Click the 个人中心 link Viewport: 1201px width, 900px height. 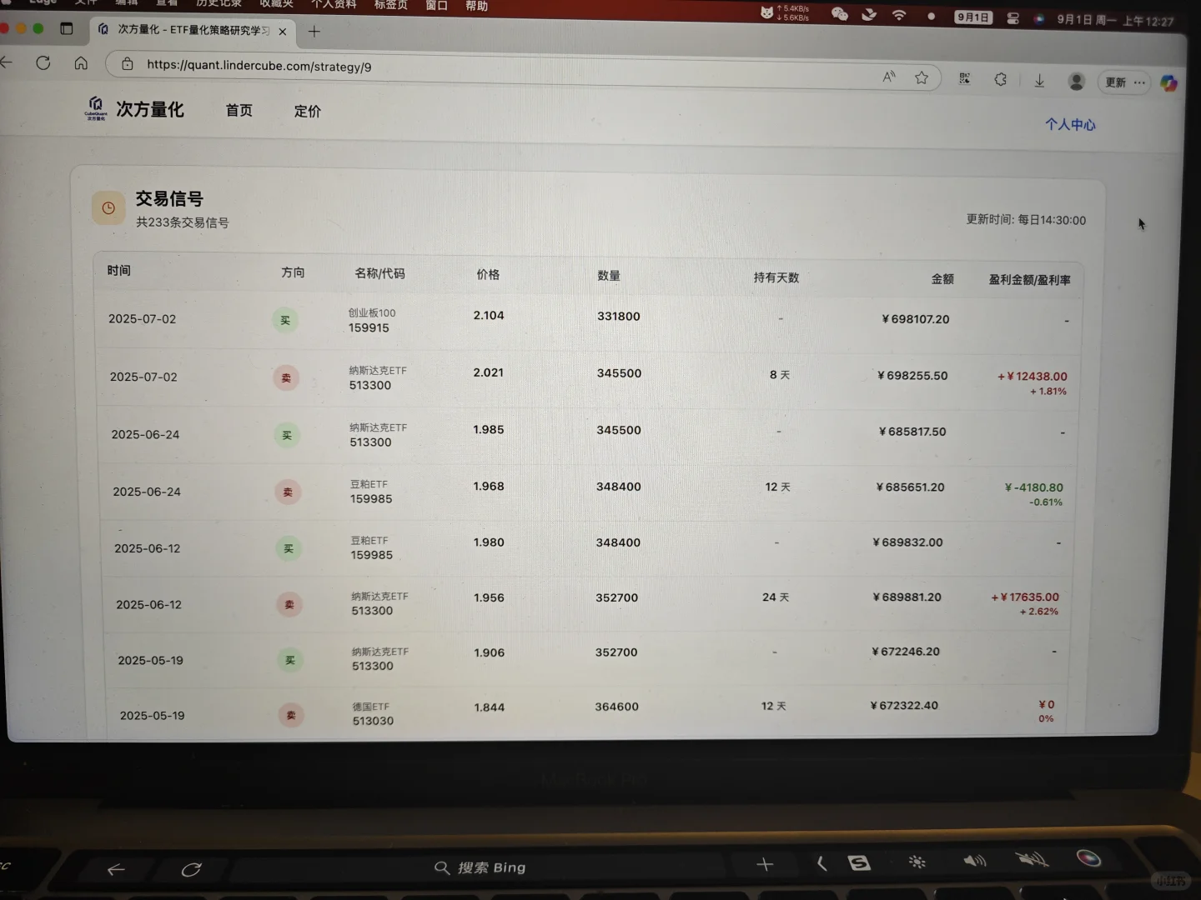click(x=1070, y=124)
